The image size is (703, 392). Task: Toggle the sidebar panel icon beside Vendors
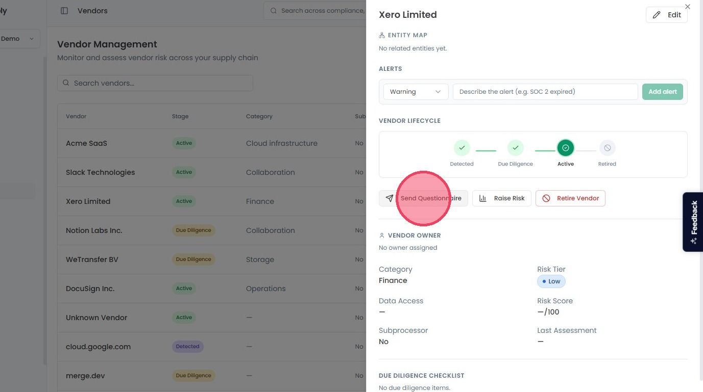64,11
